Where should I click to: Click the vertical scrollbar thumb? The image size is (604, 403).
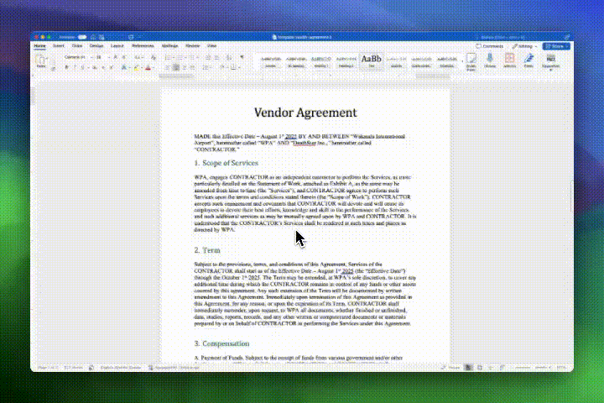click(x=571, y=196)
